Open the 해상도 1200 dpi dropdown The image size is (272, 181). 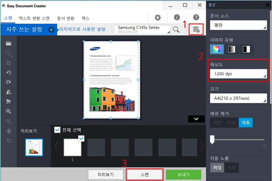(x=238, y=74)
